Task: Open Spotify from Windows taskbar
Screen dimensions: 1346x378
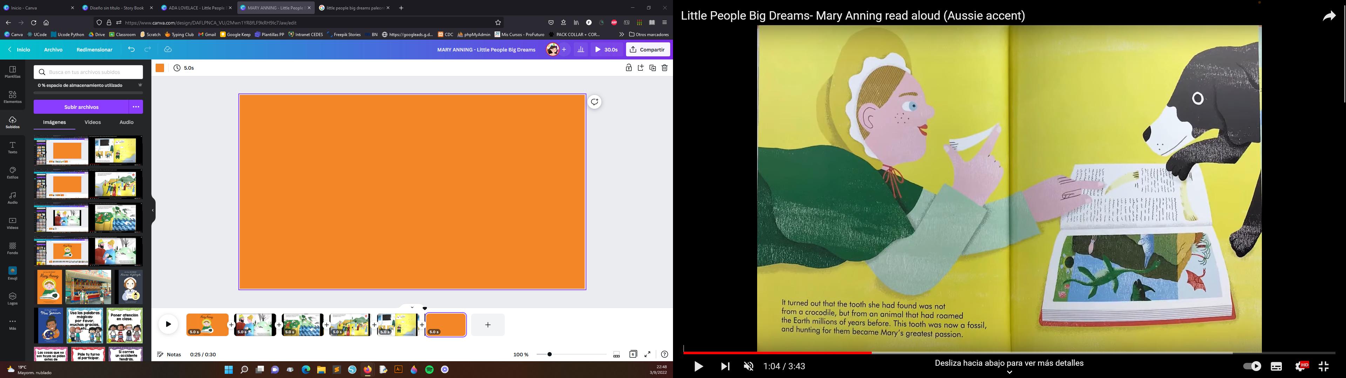Action: click(429, 370)
